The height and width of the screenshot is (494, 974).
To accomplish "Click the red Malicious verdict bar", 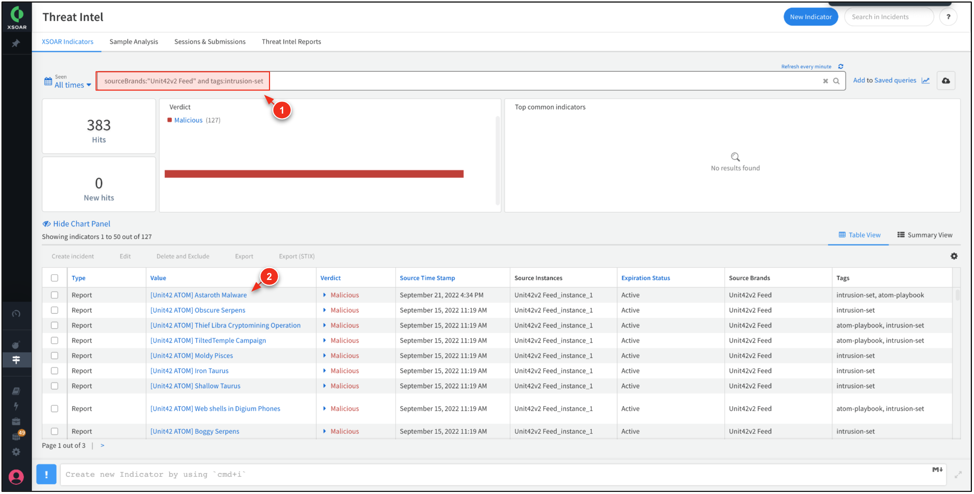I will tap(314, 174).
